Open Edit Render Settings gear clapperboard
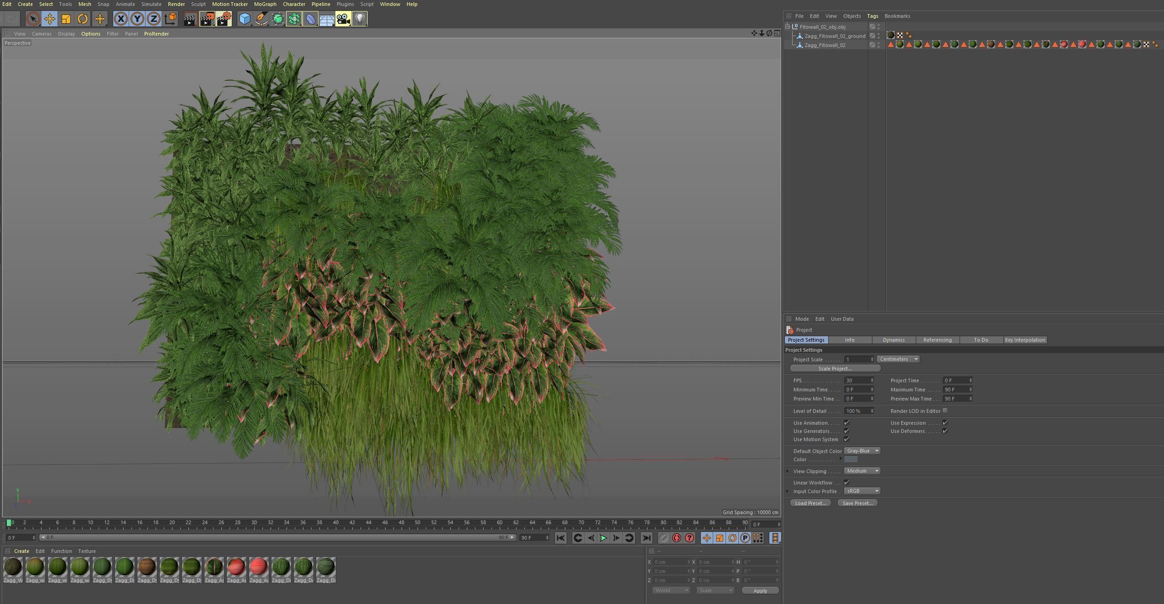This screenshot has width=1164, height=604. (224, 19)
